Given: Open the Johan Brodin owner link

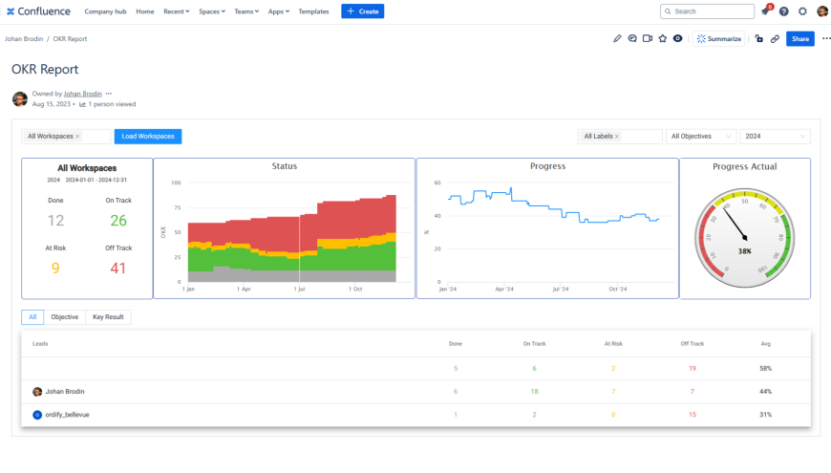Looking at the screenshot, I should 82,94.
